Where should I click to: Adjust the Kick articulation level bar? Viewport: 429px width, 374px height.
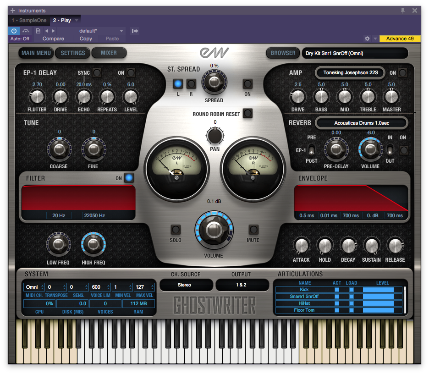[378, 290]
